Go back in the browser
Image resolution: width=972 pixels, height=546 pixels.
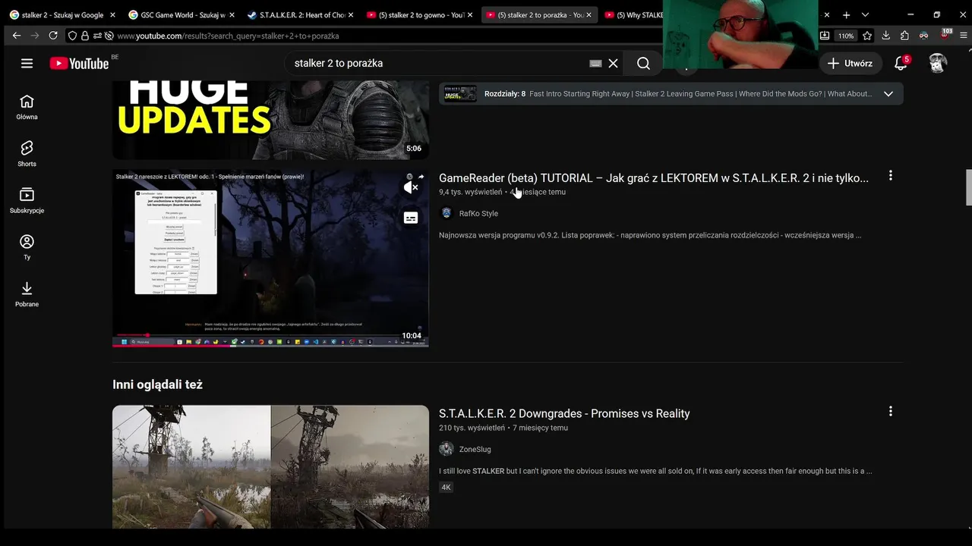pos(16,36)
